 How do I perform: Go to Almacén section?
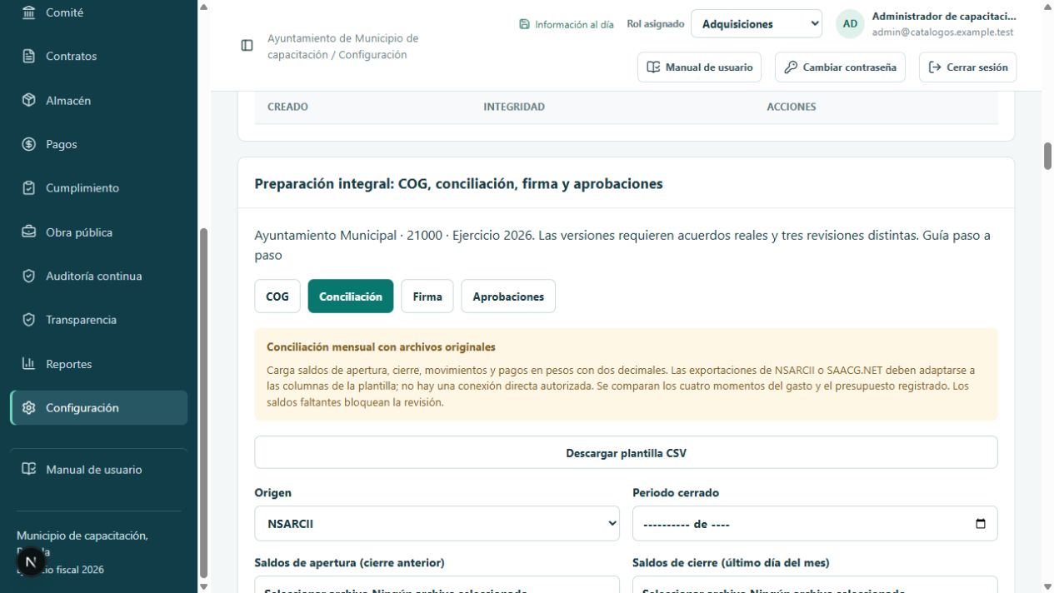click(98, 100)
